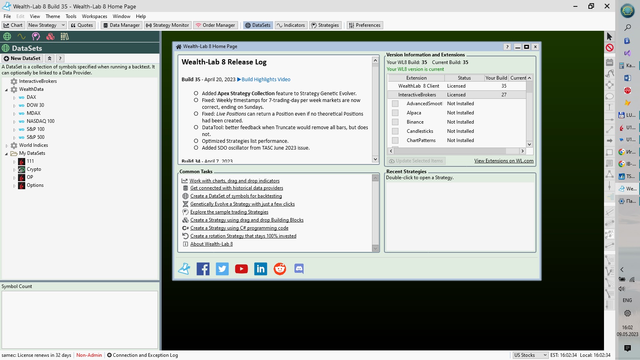Click the DataSets panel help question-mark button
The image size is (640, 360).
[x=60, y=58]
